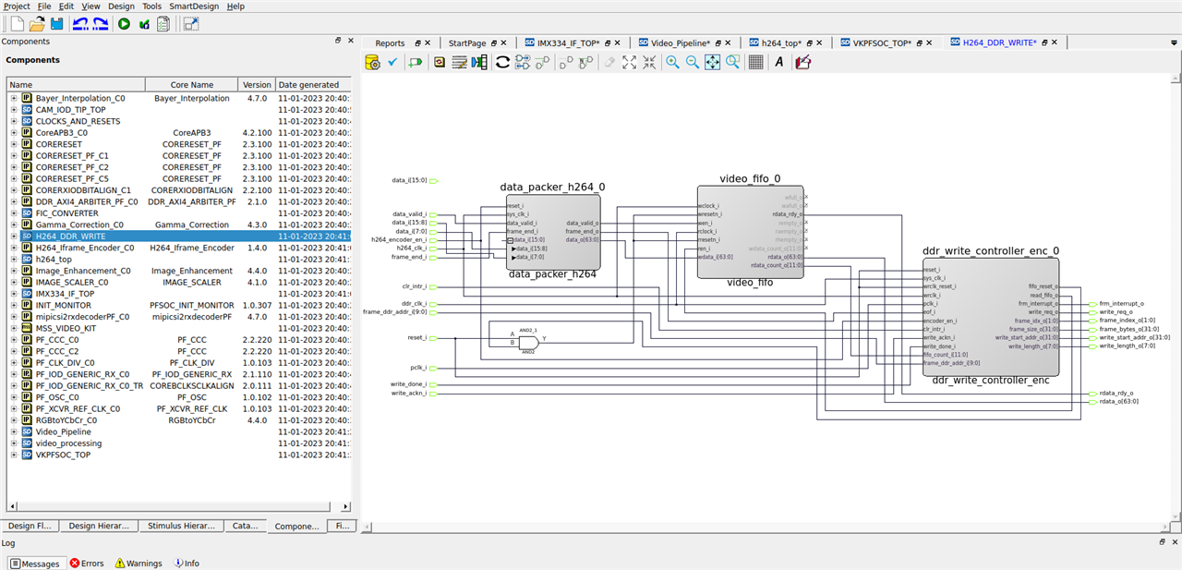Save the project with the floppy icon
Viewport: 1182px width, 570px height.
click(56, 24)
